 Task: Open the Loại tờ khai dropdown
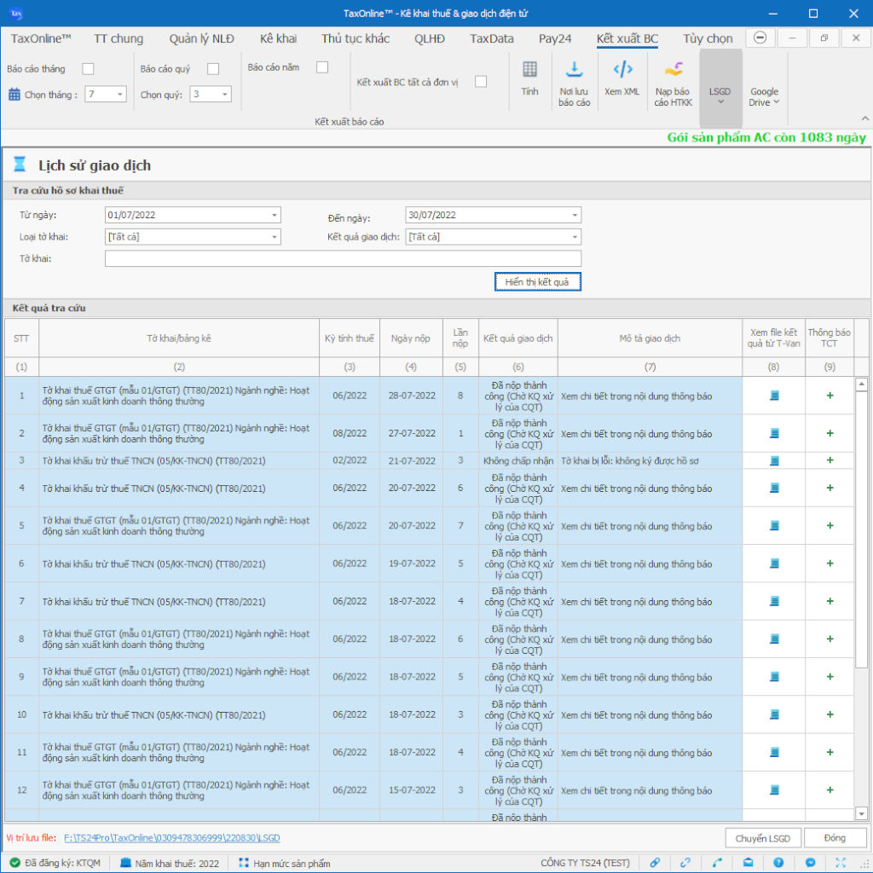point(275,237)
